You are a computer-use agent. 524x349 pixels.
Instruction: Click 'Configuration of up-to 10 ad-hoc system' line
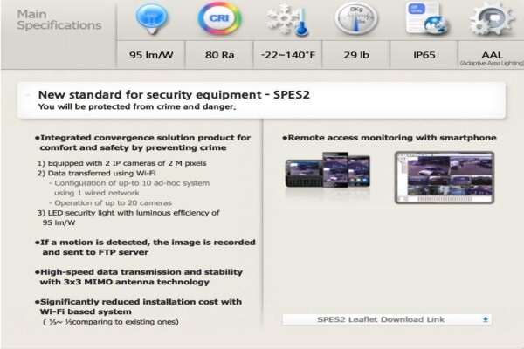click(129, 188)
